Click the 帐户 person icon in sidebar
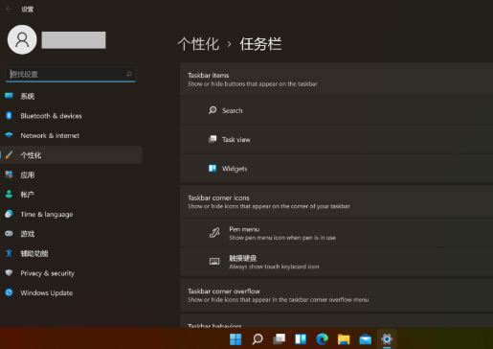This screenshot has height=349, width=493. coord(9,194)
